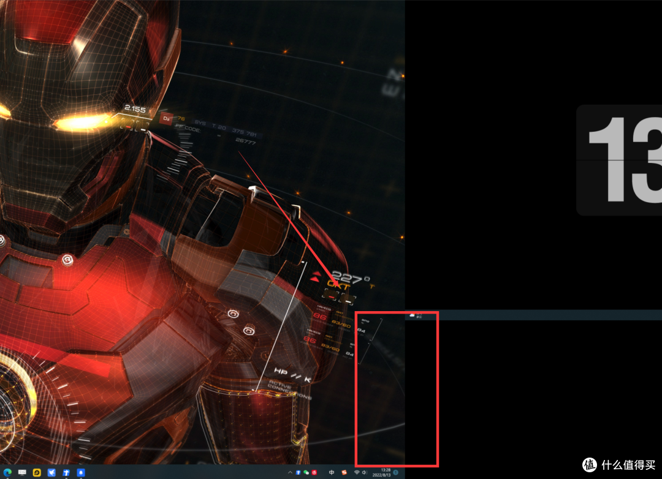The image size is (662, 479).
Task: Open the clock showing 13:28 2022/8/13
Action: coord(382,472)
